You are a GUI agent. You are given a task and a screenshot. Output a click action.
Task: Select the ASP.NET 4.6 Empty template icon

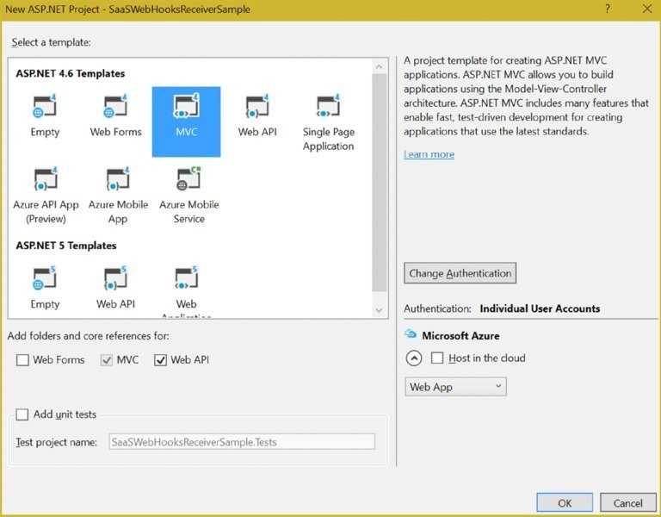point(45,106)
